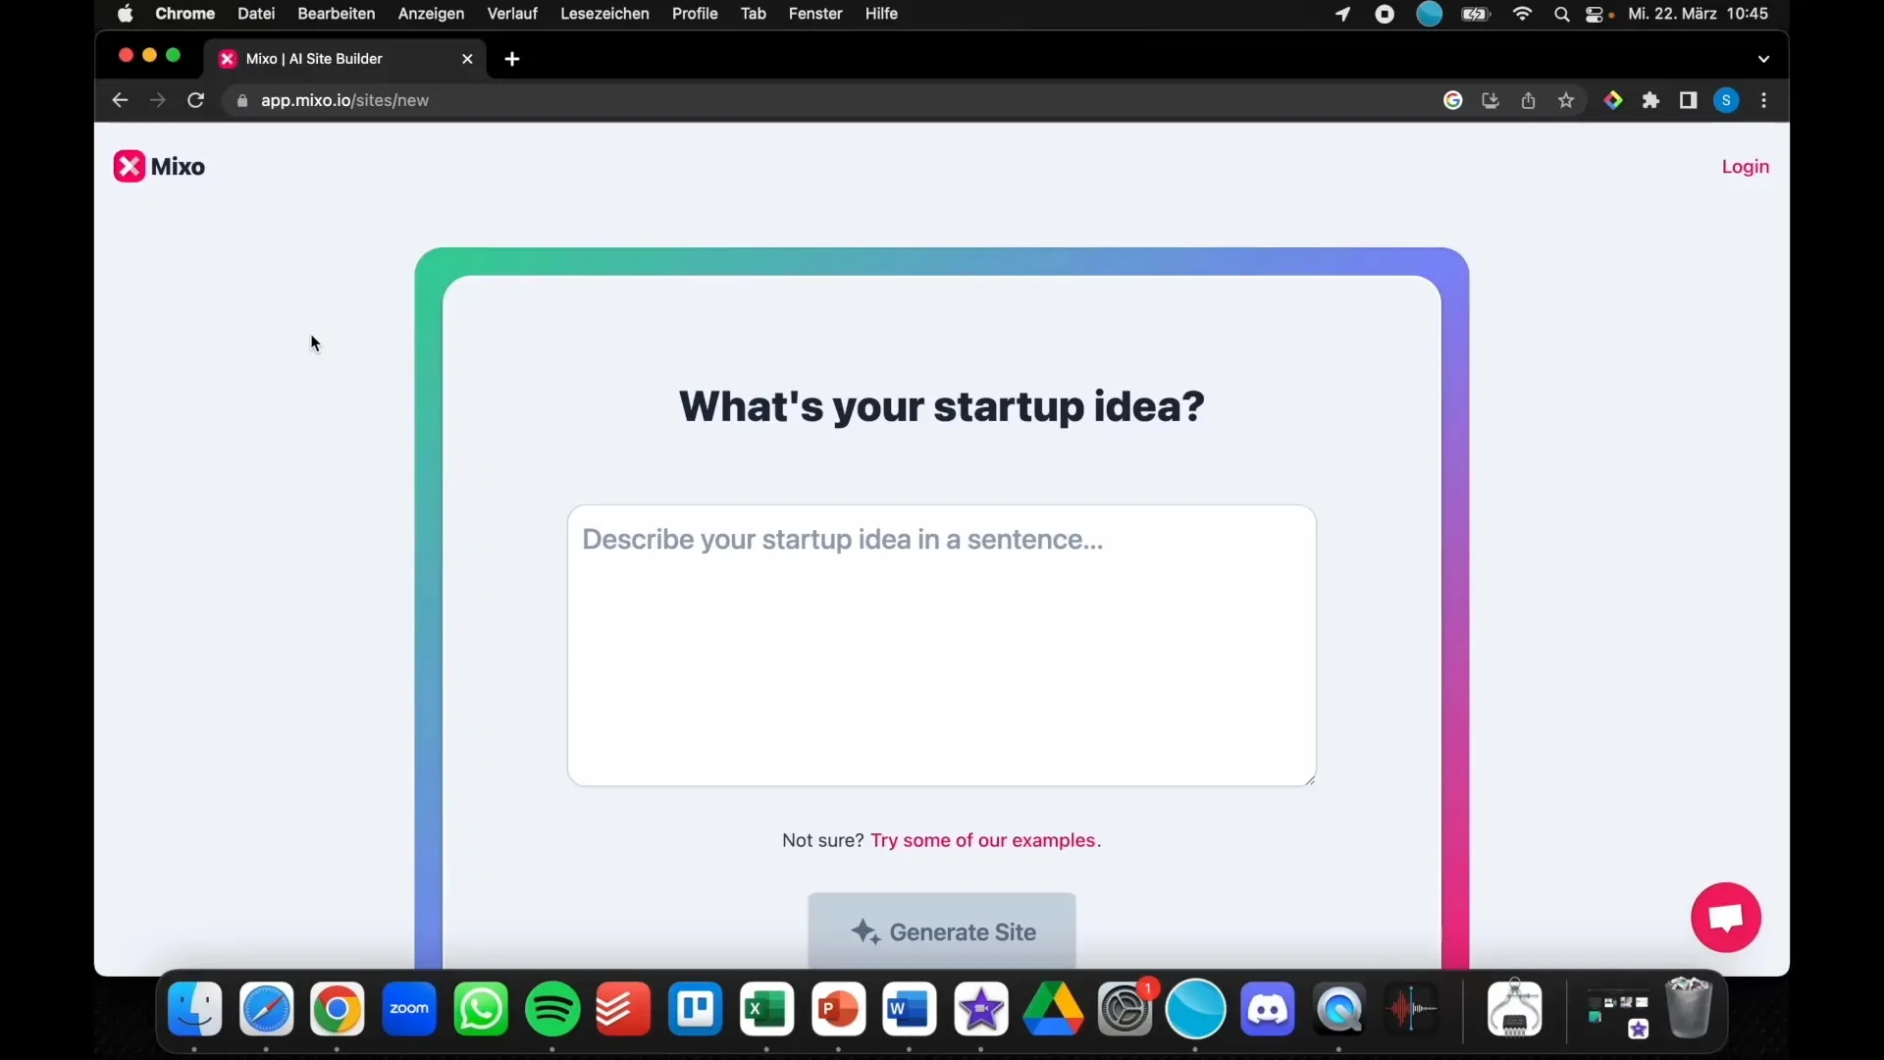
Task: Open the Bearbeiten menu
Action: [x=336, y=14]
